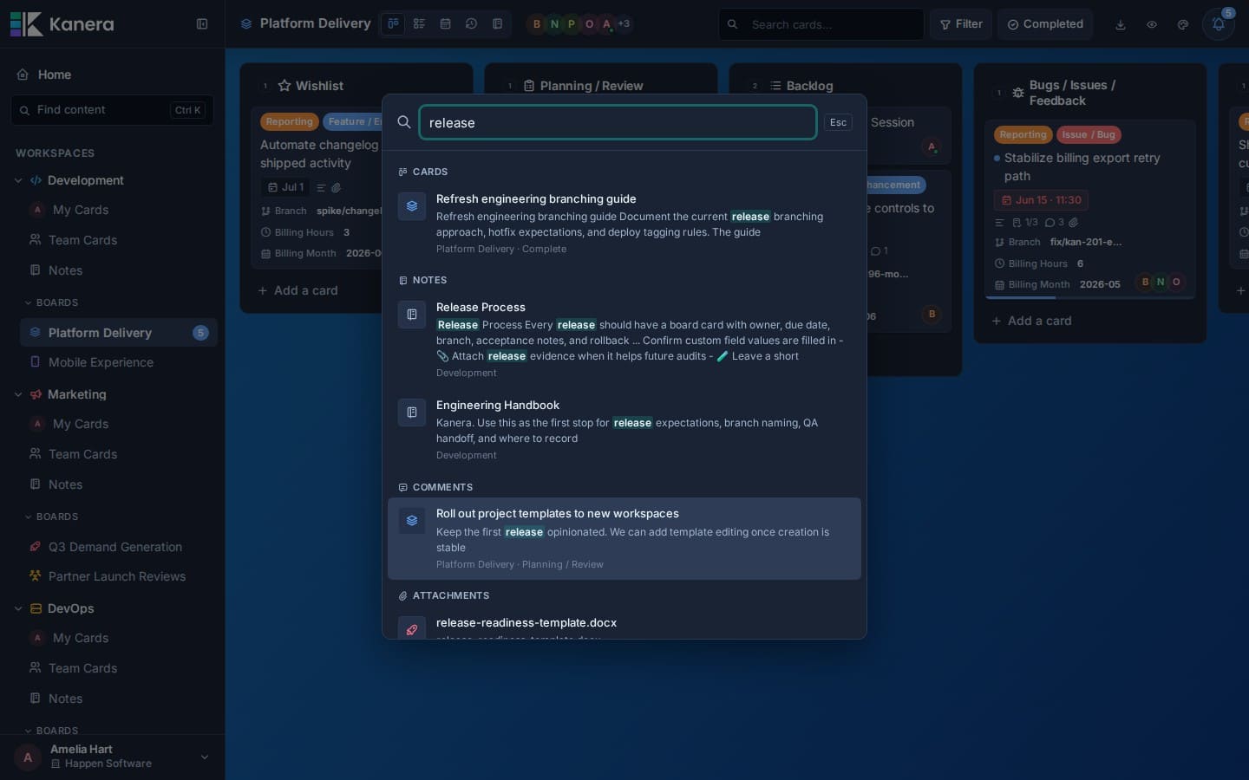Click the release search input in dialog
1249x780 pixels.
click(618, 122)
